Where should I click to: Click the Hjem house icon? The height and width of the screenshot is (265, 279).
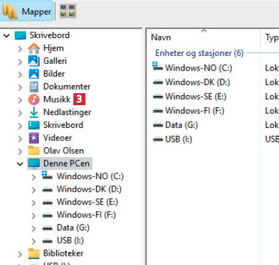pyautogui.click(x=34, y=49)
